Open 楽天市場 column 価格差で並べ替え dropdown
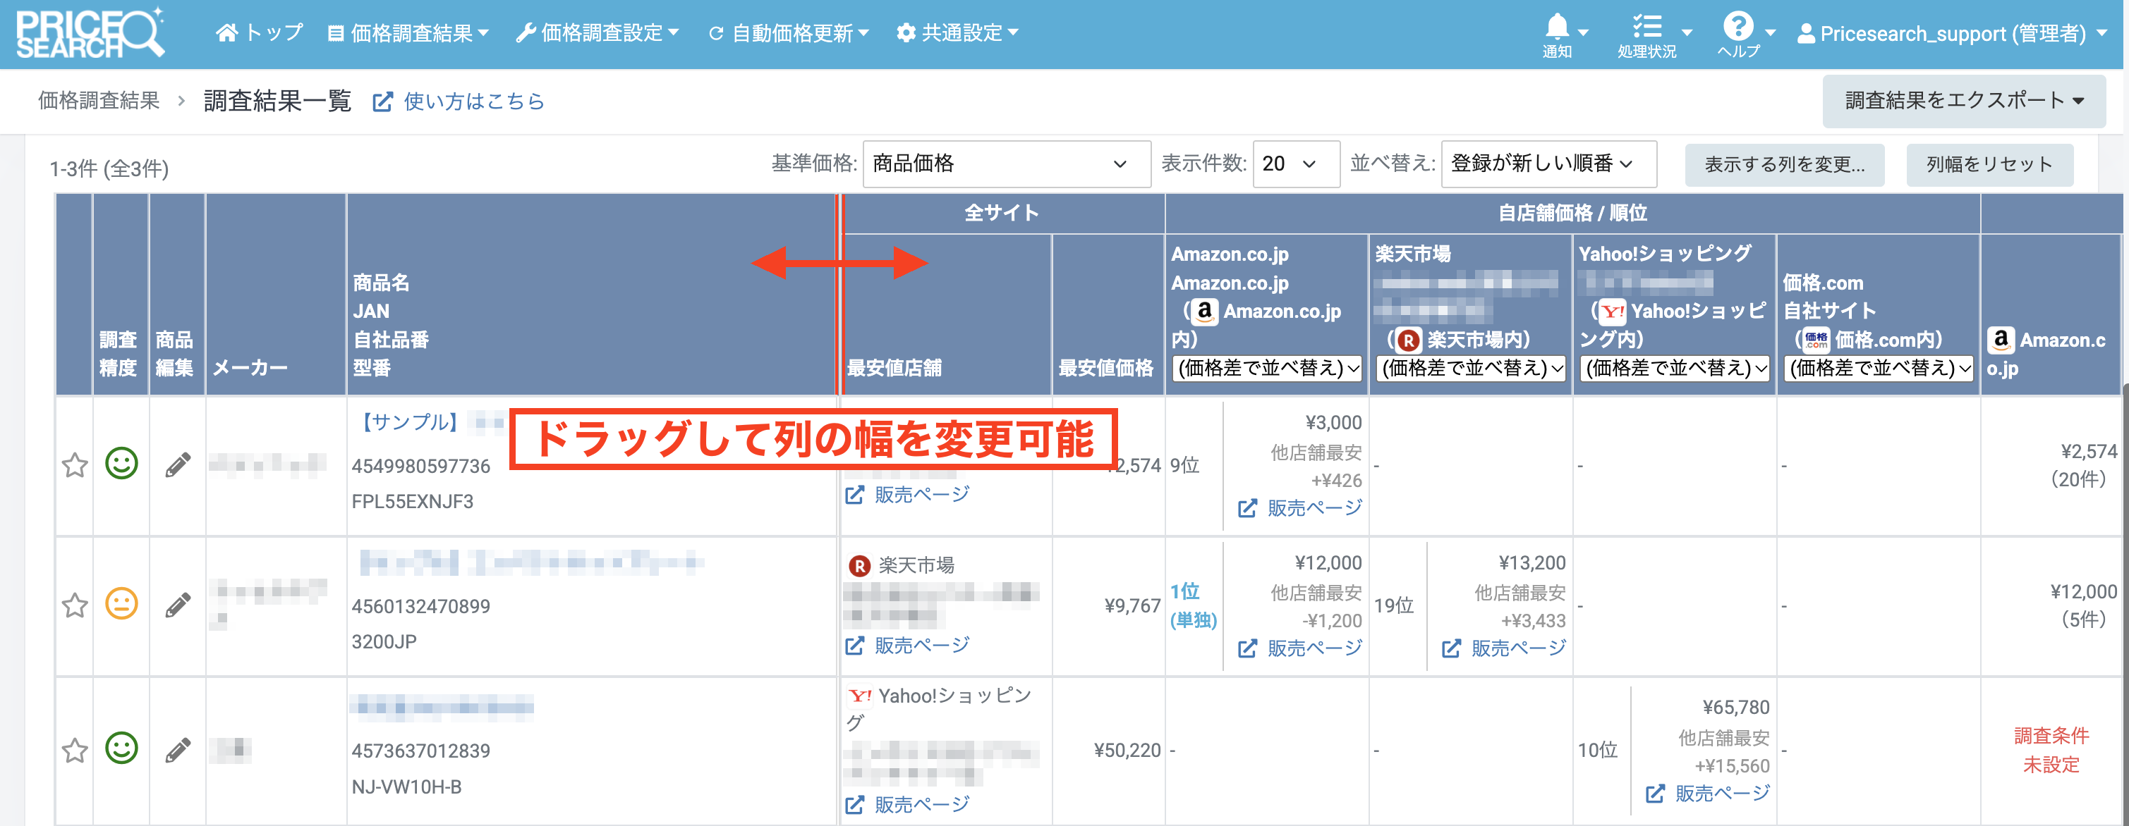This screenshot has height=826, width=2129. pyautogui.click(x=1471, y=369)
